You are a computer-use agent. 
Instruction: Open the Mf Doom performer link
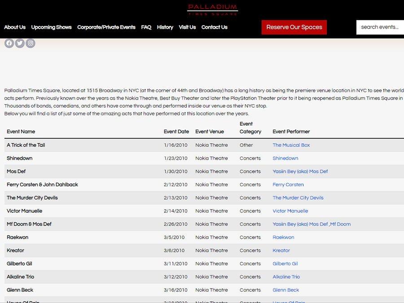tap(340, 224)
